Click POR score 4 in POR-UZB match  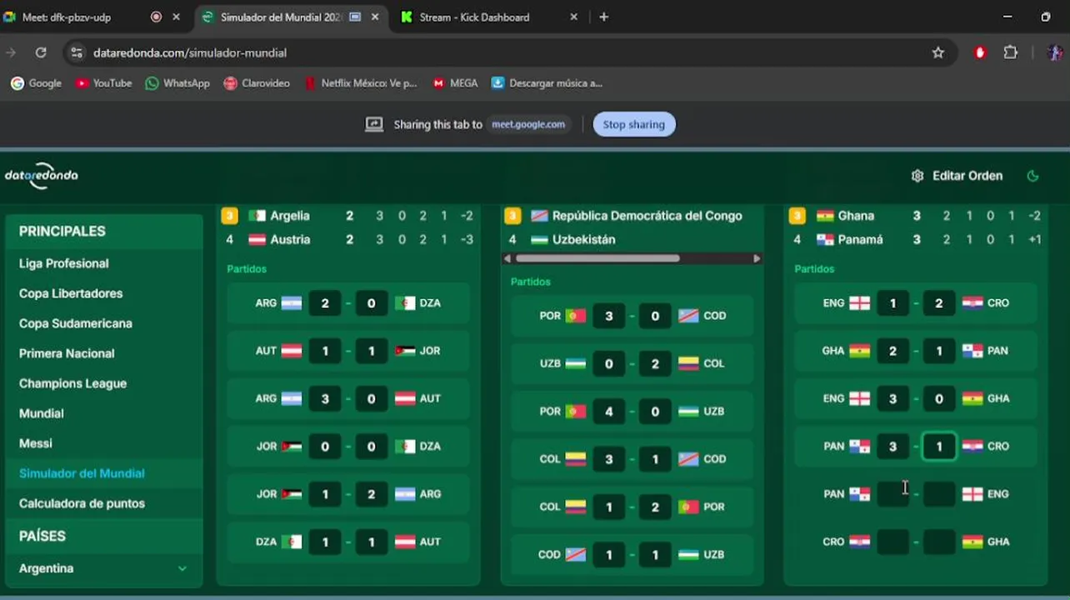pyautogui.click(x=608, y=412)
